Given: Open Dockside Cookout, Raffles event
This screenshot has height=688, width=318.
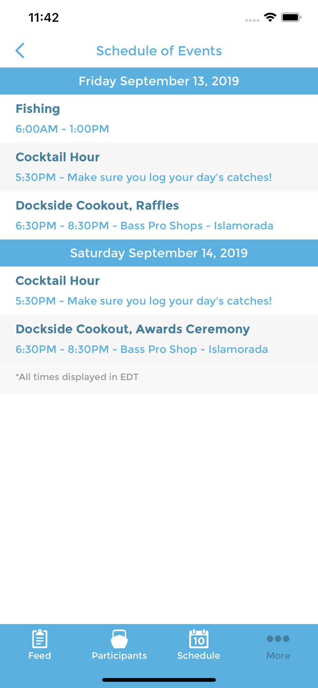Looking at the screenshot, I should (x=159, y=215).
